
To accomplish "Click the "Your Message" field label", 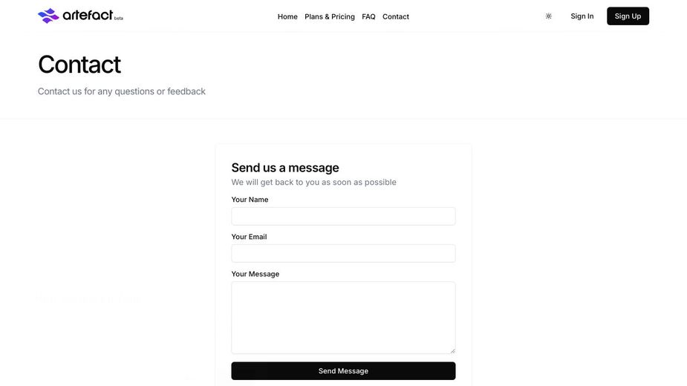I will point(255,274).
